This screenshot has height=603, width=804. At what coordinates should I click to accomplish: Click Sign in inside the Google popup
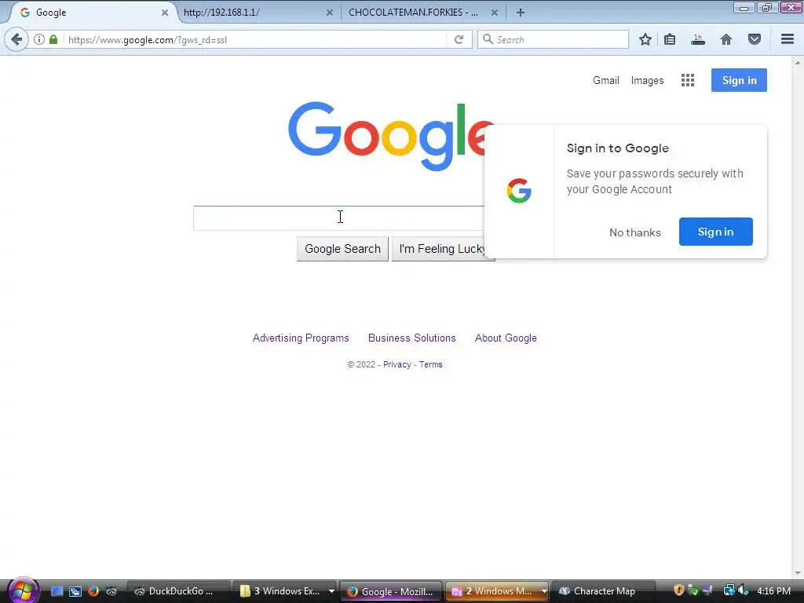click(x=716, y=232)
